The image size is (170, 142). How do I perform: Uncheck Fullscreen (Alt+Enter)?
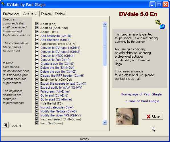click(x=37, y=91)
